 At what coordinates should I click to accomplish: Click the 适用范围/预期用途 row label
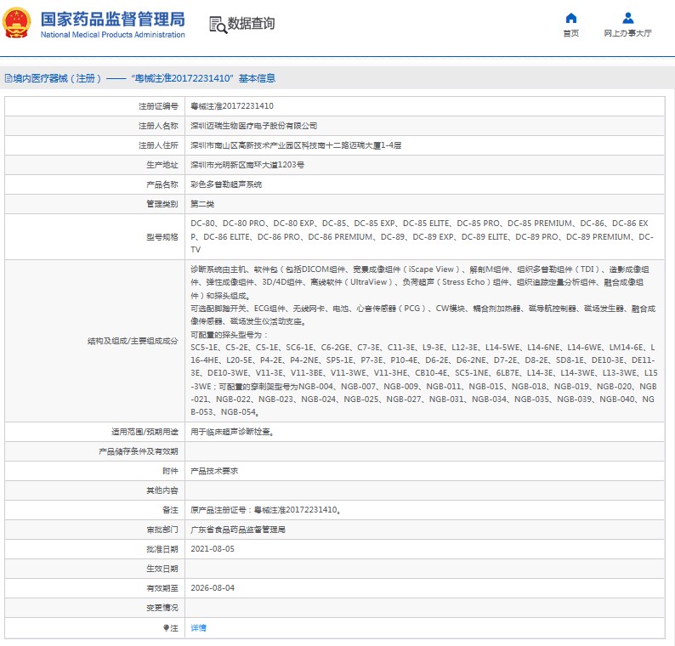tap(145, 432)
